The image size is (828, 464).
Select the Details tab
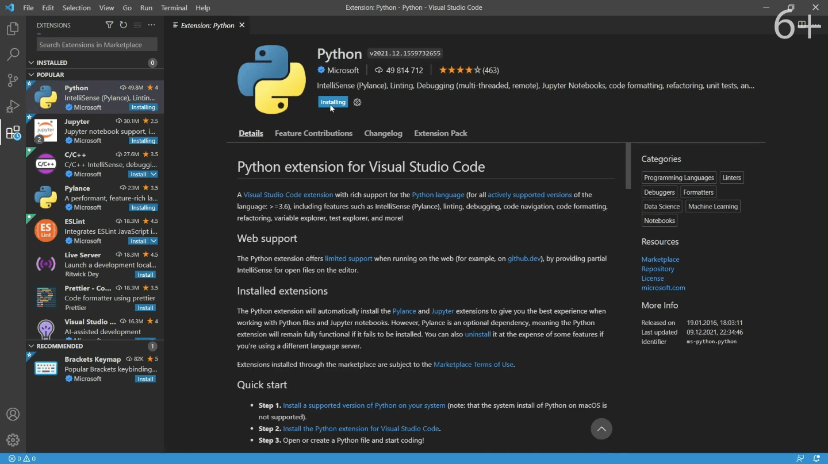click(251, 133)
